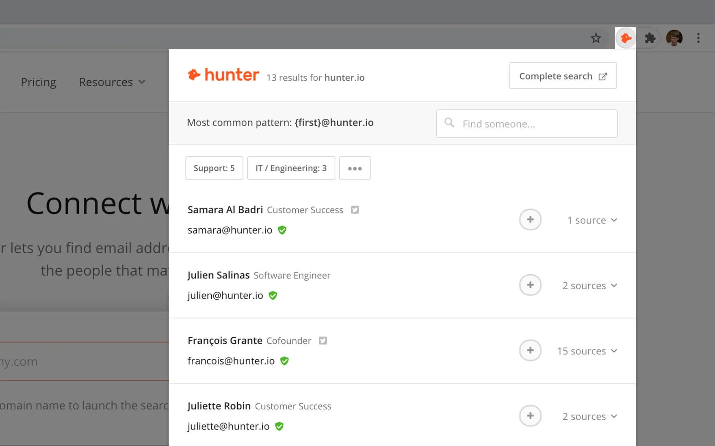Click the Hunter extension icon in browser toolbar
The width and height of the screenshot is (715, 446).
[x=626, y=38]
